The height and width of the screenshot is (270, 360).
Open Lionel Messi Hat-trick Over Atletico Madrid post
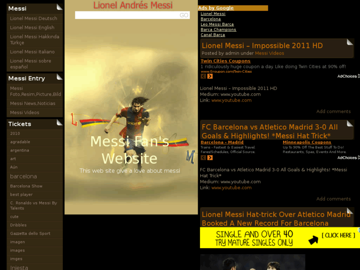[276, 219]
